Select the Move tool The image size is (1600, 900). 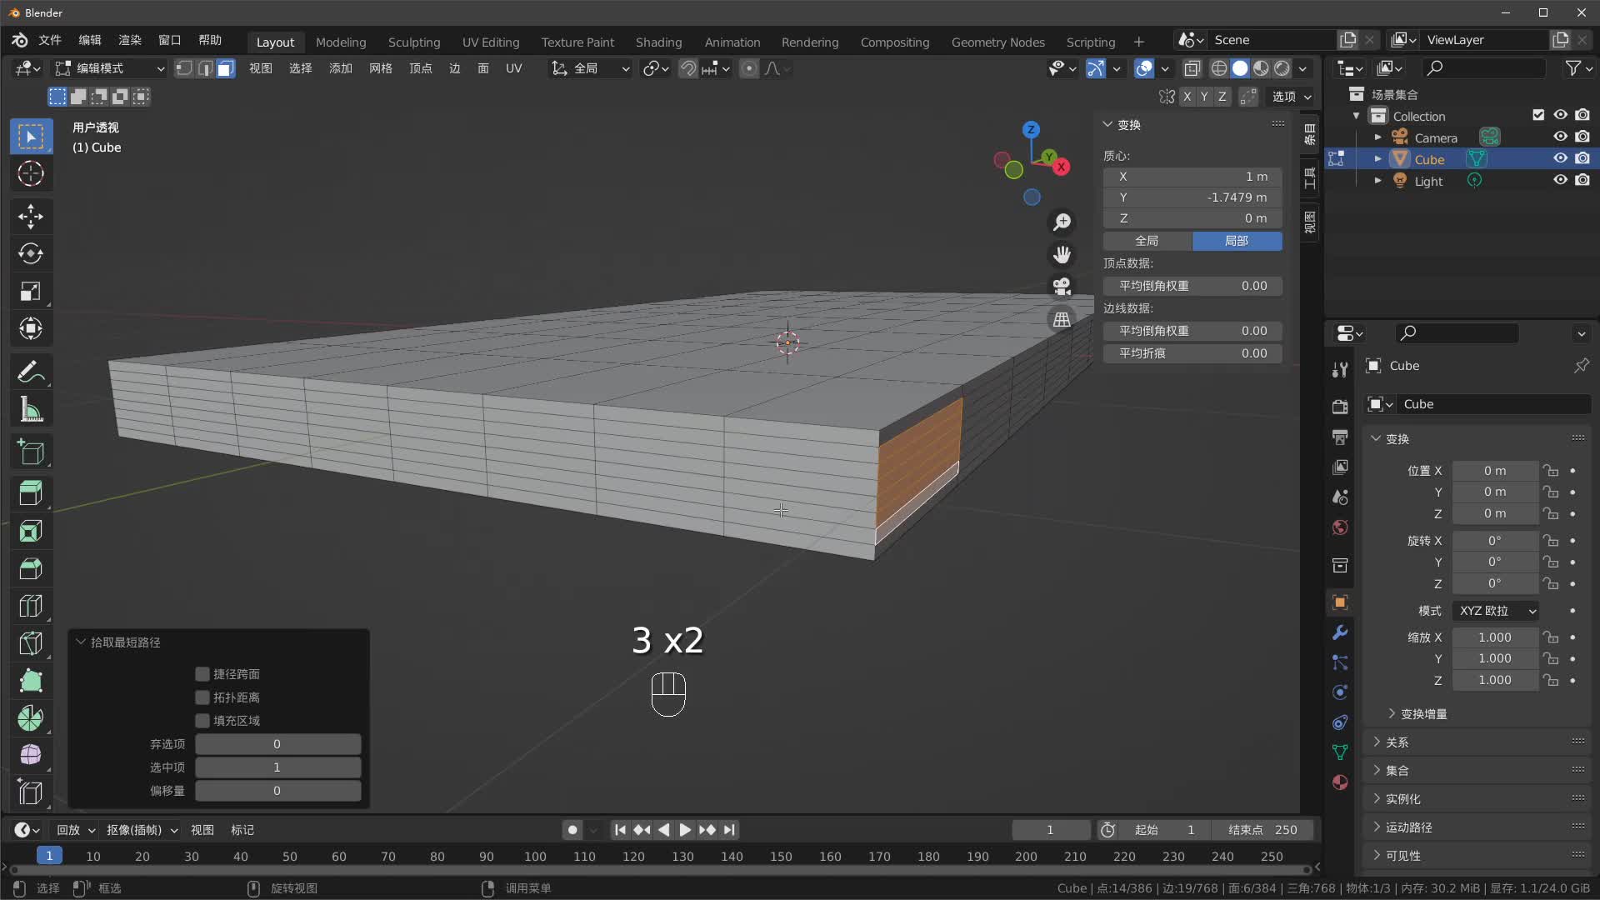click(31, 217)
